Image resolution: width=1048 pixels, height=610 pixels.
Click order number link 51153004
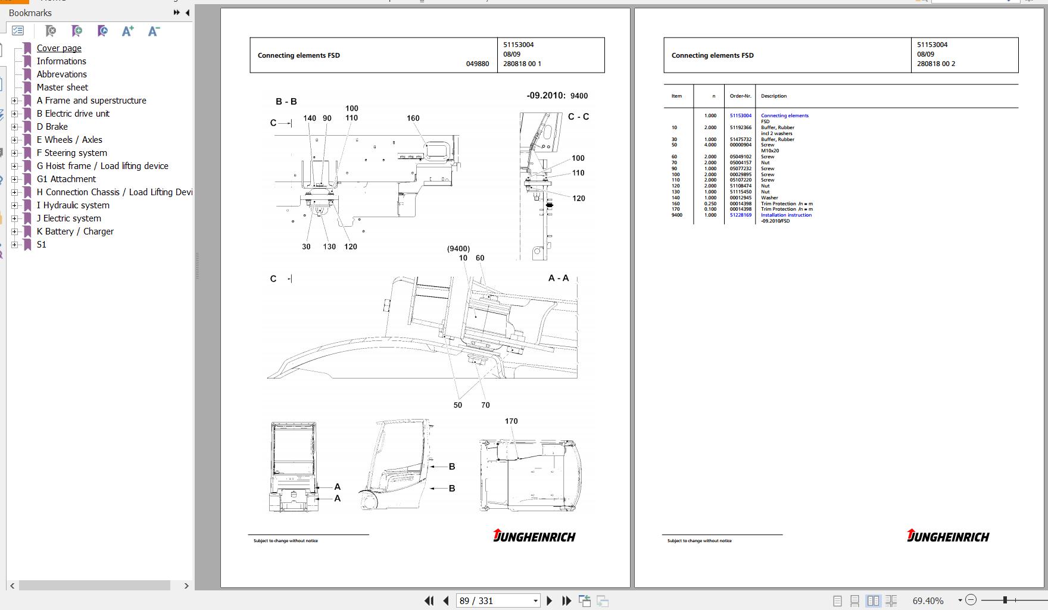click(741, 115)
